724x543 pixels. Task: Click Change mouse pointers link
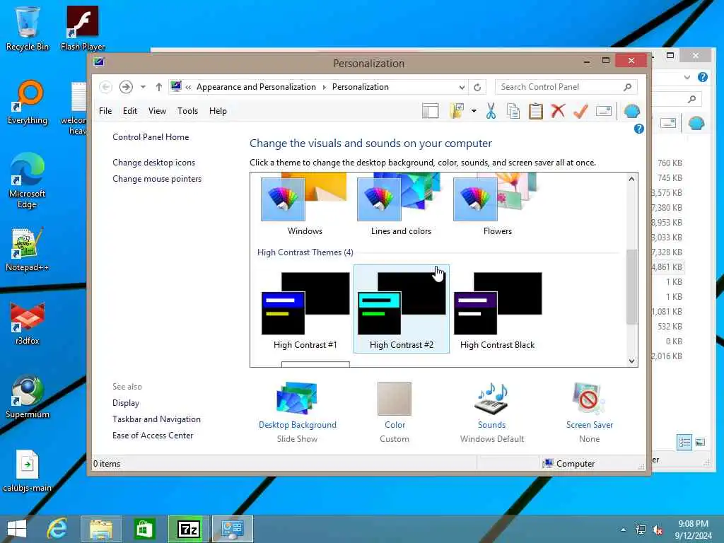(x=157, y=179)
